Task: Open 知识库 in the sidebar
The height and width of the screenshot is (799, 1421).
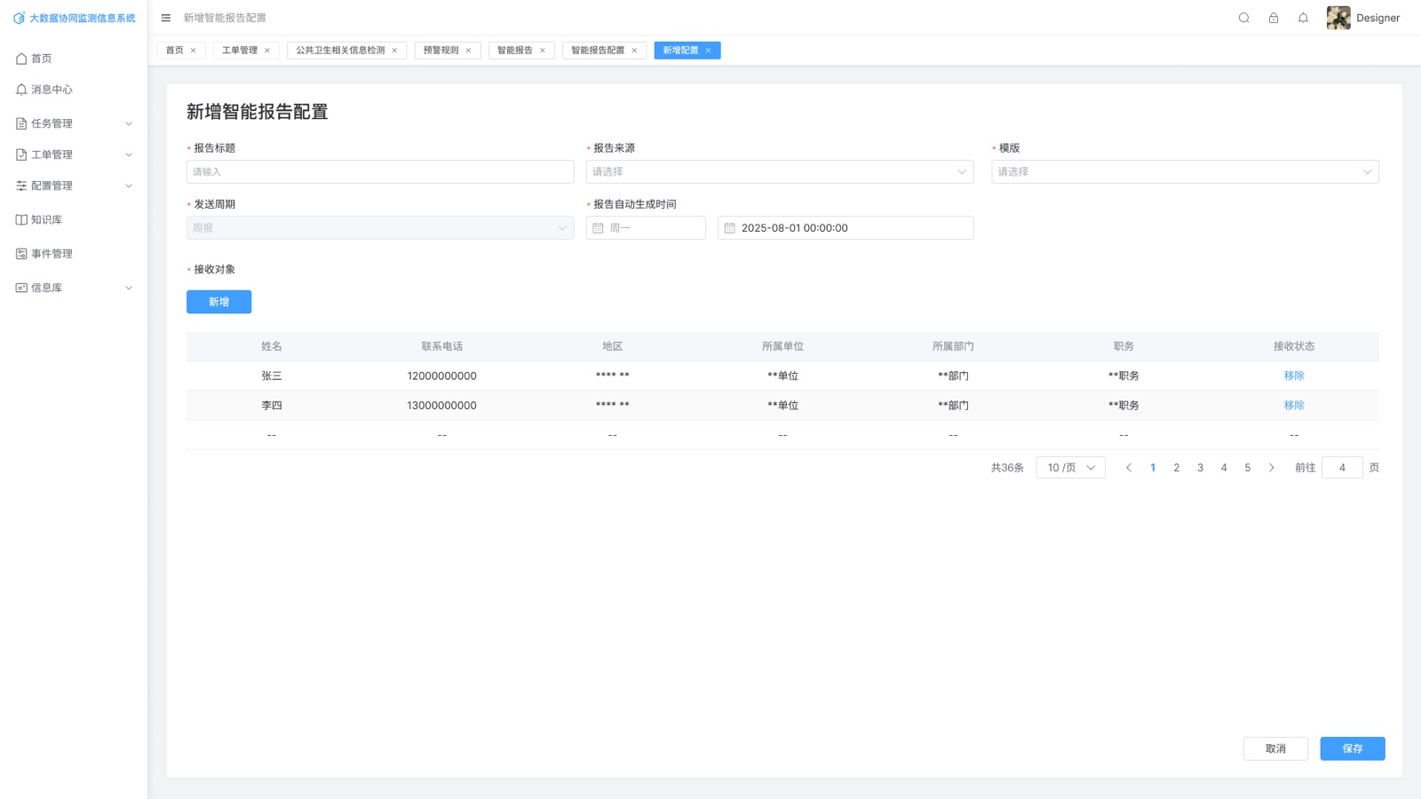Action: point(74,219)
